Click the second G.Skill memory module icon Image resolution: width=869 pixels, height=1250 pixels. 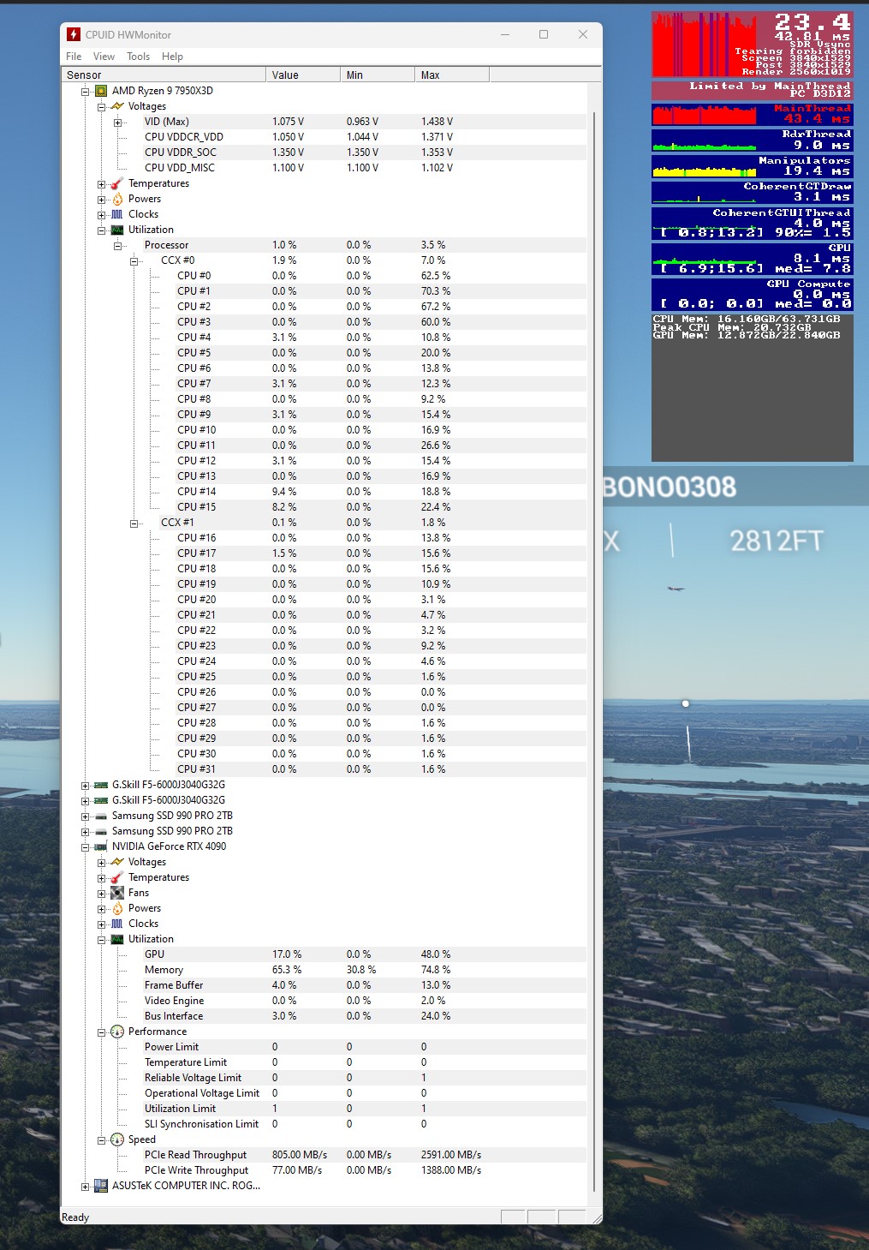pos(100,800)
